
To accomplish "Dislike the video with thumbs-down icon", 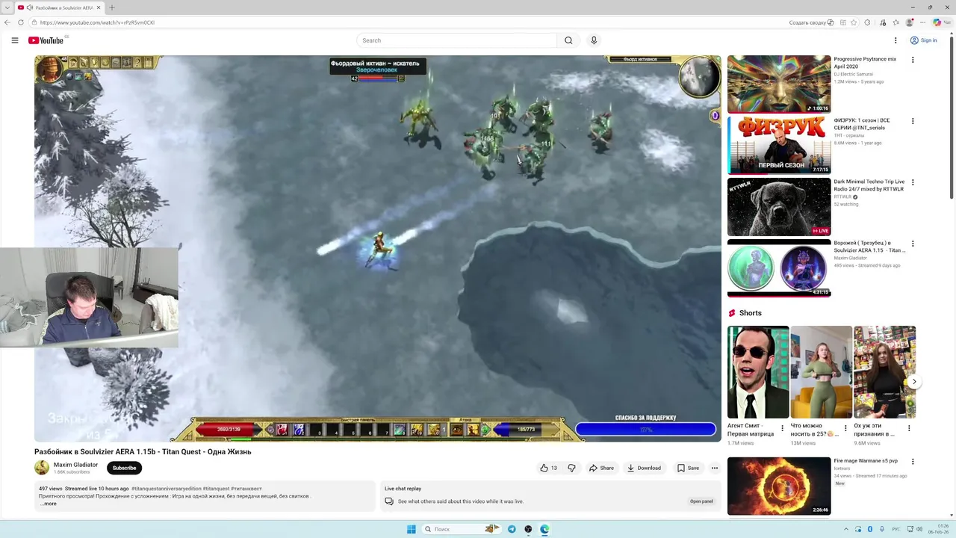I will coord(572,468).
